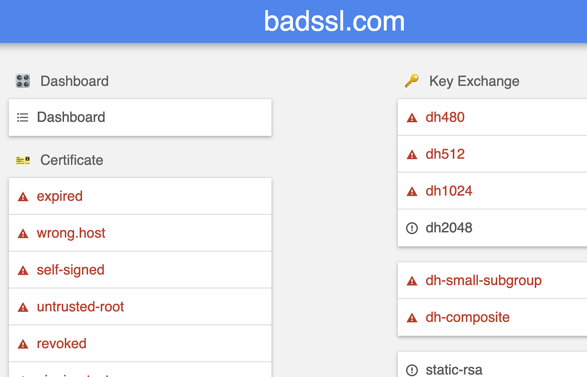Open the dh-small-subgroup link

pyautogui.click(x=492, y=281)
